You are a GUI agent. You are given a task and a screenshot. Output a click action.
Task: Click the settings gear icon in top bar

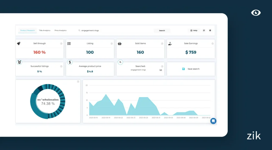coord(210,30)
